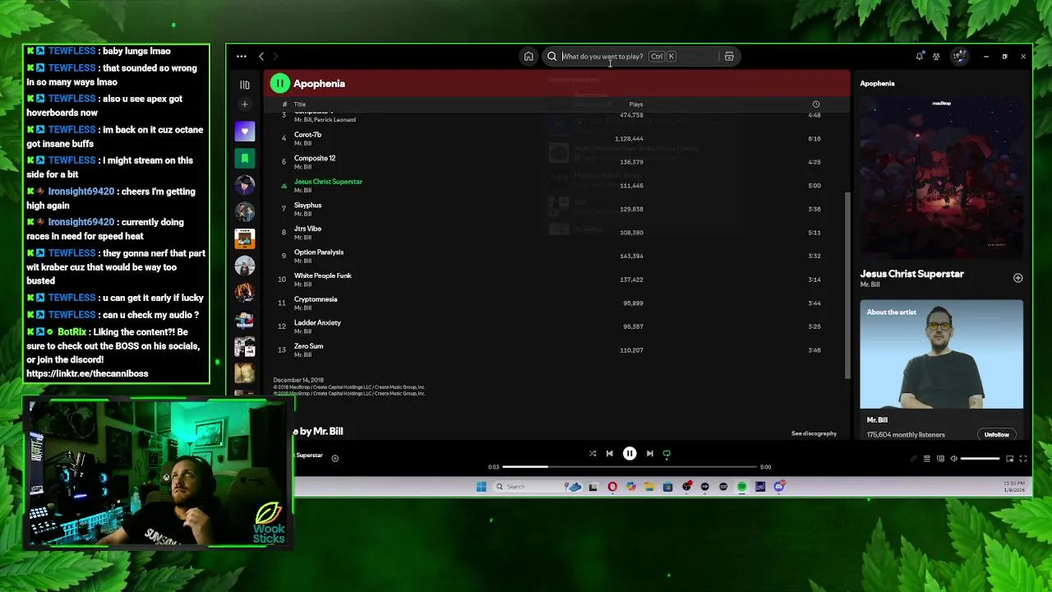Click the track list scrollbar
1052x592 pixels.
coord(847,284)
